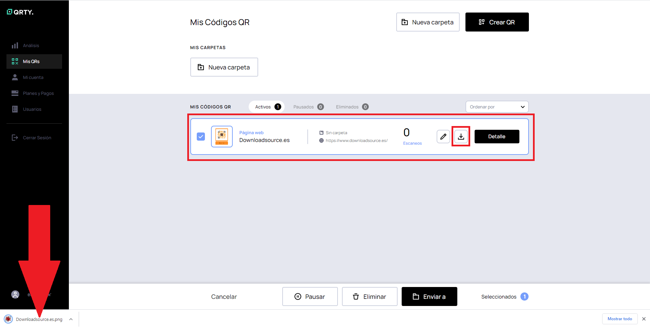Switch to the Eliminados tab
This screenshot has width=650, height=328.
click(352, 107)
